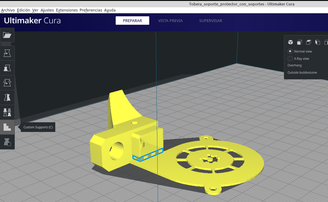This screenshot has width=328, height=202.
Task: Click the Outside buildvolume legend label
Action: [x=302, y=73]
